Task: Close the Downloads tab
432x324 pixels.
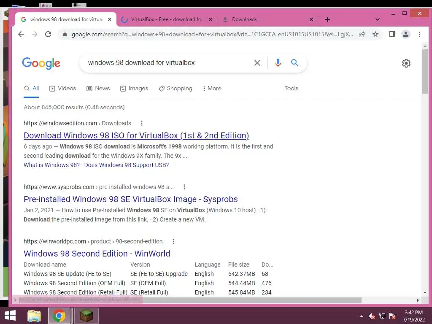Action: click(311, 19)
